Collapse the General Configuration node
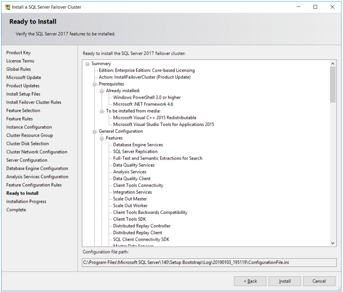The height and width of the screenshot is (292, 343). click(x=95, y=132)
